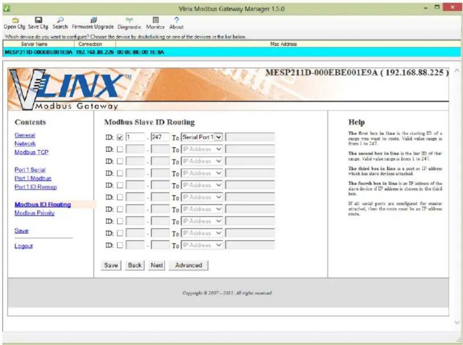The image size is (463, 345).
Task: Open fifth row IP Address dropdown
Action: [x=202, y=185]
